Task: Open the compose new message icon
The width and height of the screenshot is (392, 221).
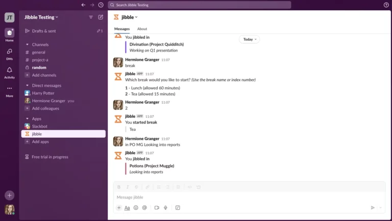Action: [101, 17]
